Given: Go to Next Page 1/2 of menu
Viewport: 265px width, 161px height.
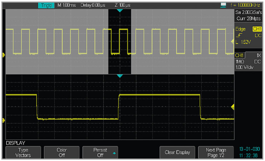Looking at the screenshot, I should pyautogui.click(x=216, y=153).
